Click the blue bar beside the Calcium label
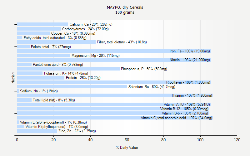The height and width of the screenshot is (156, 250). [43, 24]
